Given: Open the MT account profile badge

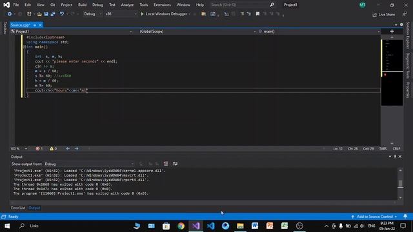Looking at the screenshot, I should click(363, 5).
